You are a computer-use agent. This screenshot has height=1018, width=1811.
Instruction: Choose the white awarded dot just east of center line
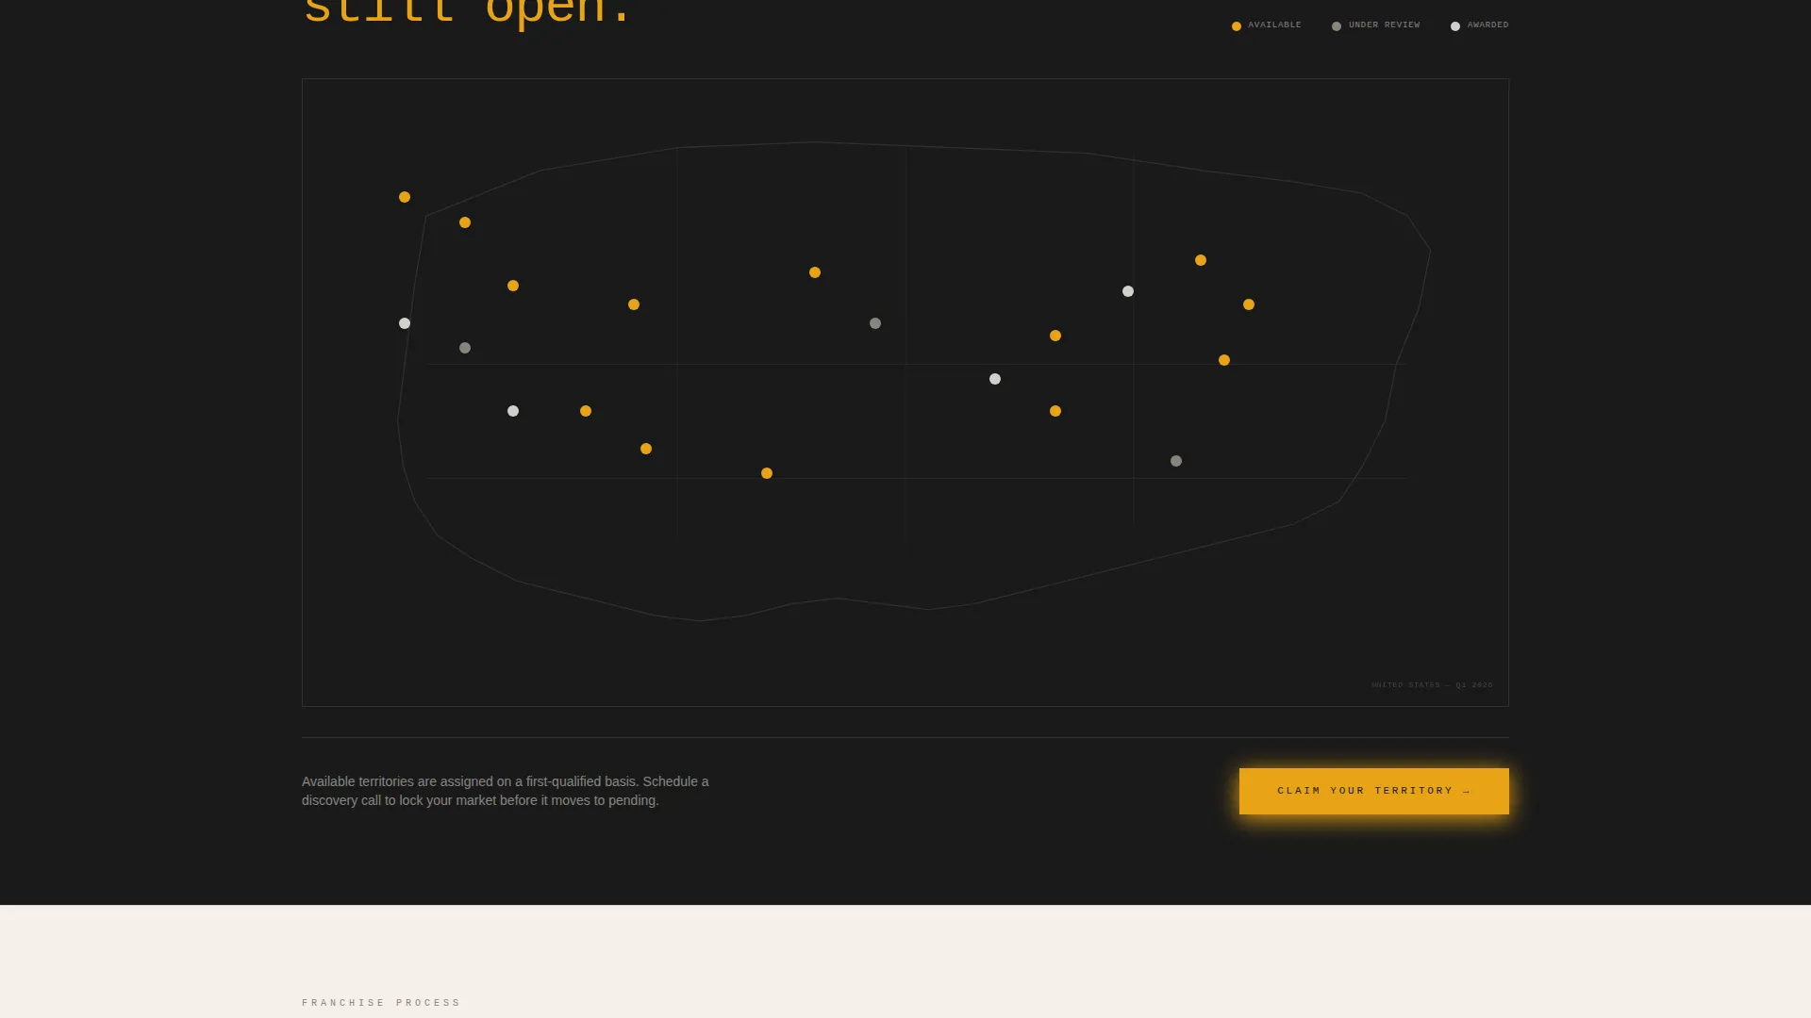pyautogui.click(x=995, y=379)
